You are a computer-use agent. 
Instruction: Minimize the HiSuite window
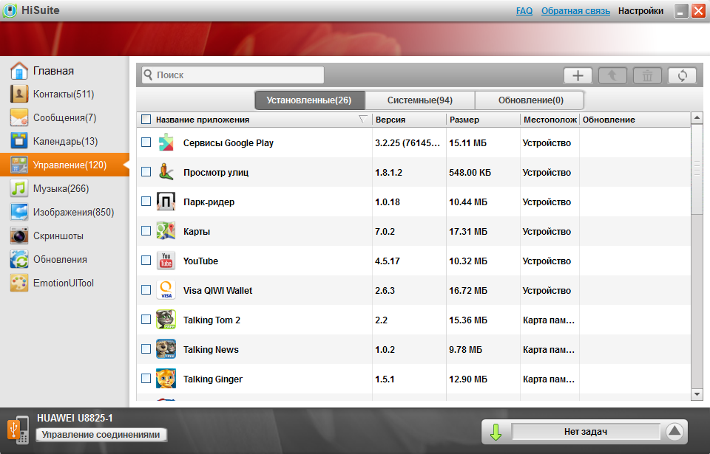click(x=681, y=11)
